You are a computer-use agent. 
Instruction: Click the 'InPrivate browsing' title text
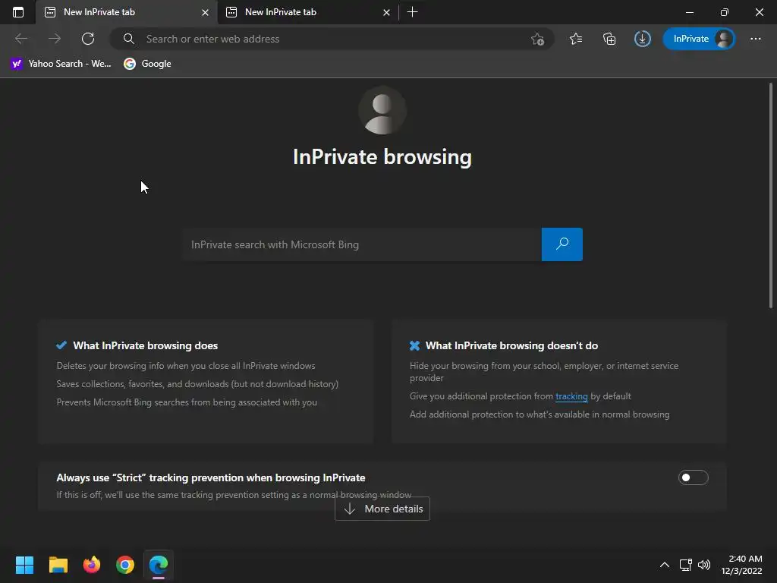382,157
